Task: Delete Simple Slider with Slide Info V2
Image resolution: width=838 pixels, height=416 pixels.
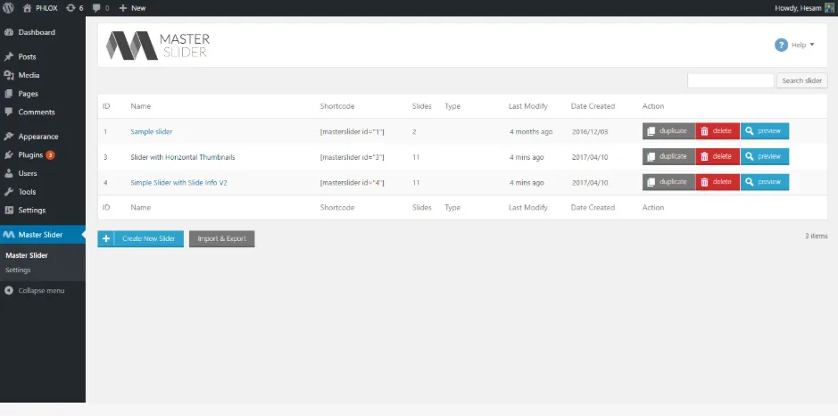Action: (718, 182)
